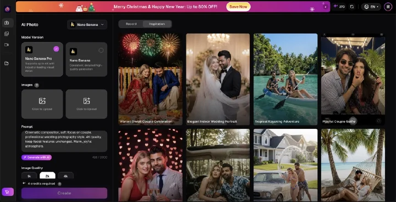Choose 1k image quality
Screen dimensions: 396x202
point(29,176)
